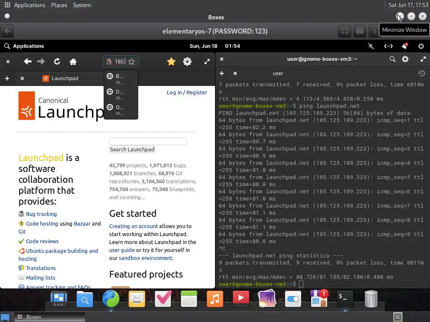Open the Boxes three-dot menu

coord(374,31)
